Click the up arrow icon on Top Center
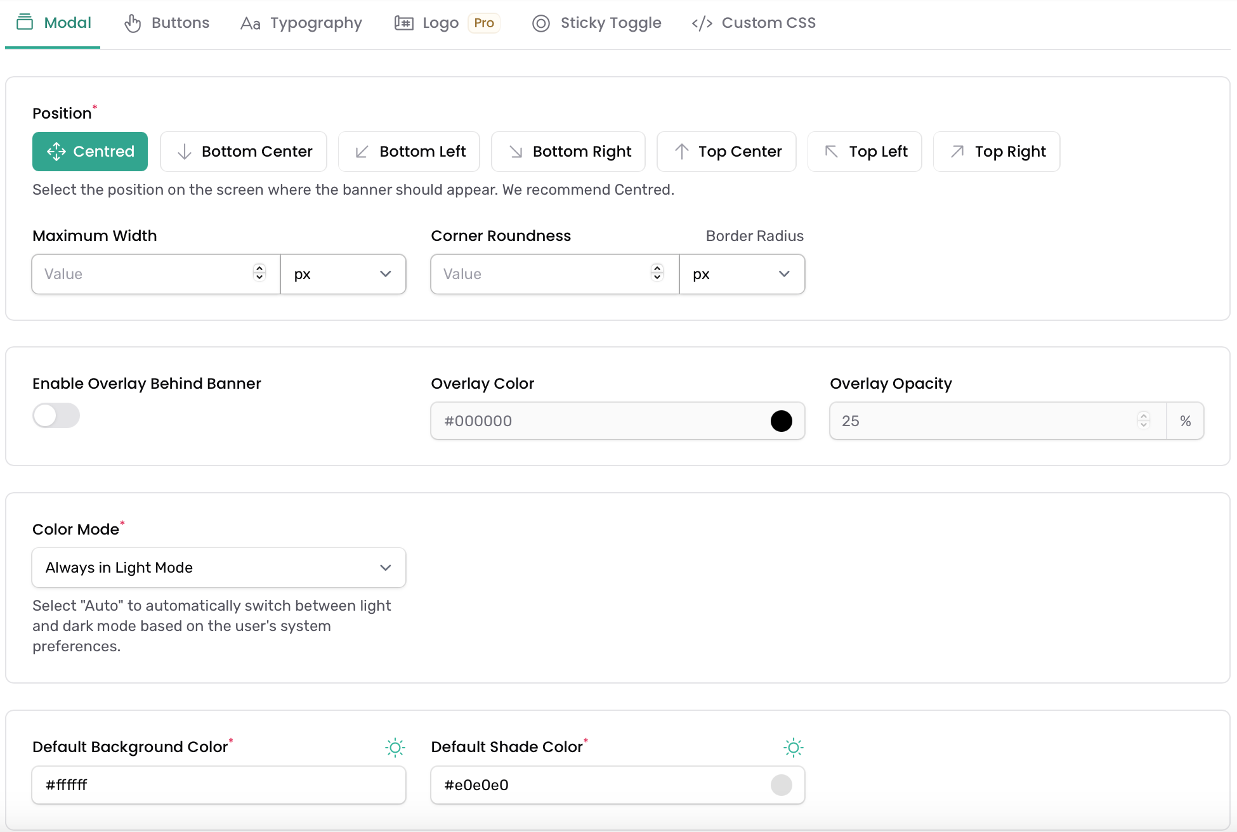1237x832 pixels. point(682,152)
